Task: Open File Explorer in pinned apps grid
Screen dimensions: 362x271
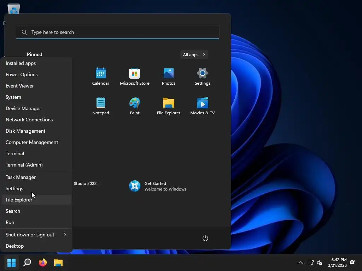Action: pyautogui.click(x=169, y=106)
